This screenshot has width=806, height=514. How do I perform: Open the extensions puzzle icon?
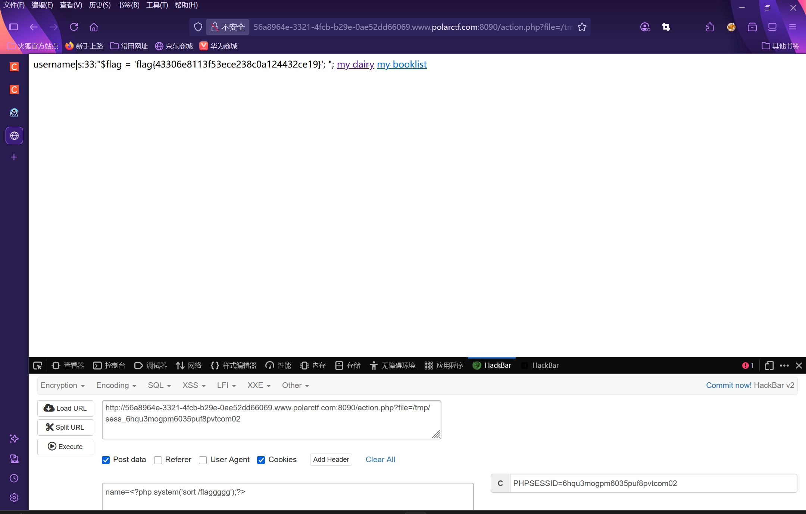(x=710, y=27)
